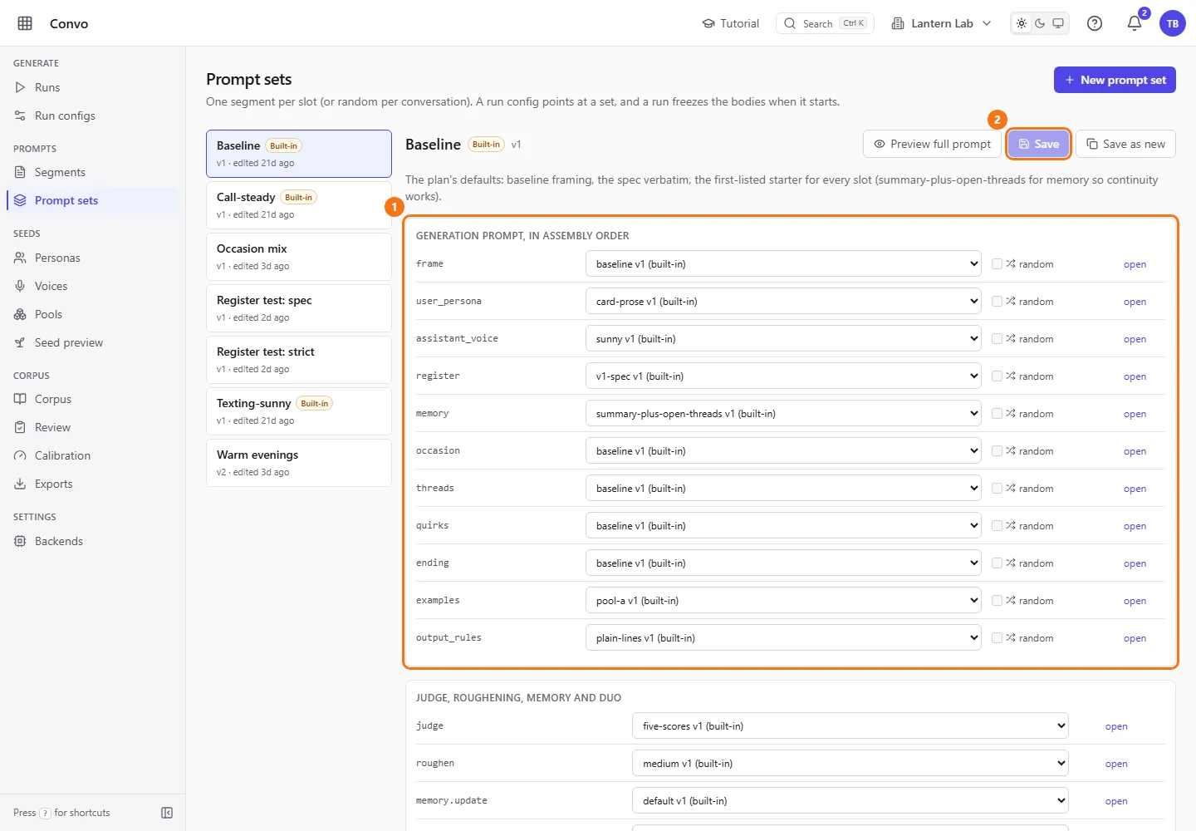The width and height of the screenshot is (1196, 831).
Task: Open the app grid icon beside Convo
Action: [x=25, y=23]
